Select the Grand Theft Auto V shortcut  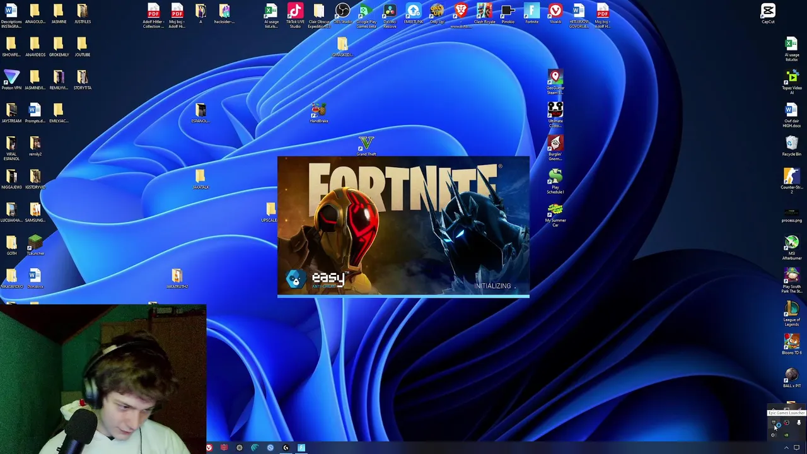(366, 146)
